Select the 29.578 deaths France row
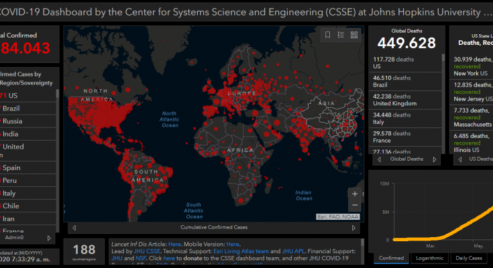Screen dimensions: 493x268 tap(405, 137)
